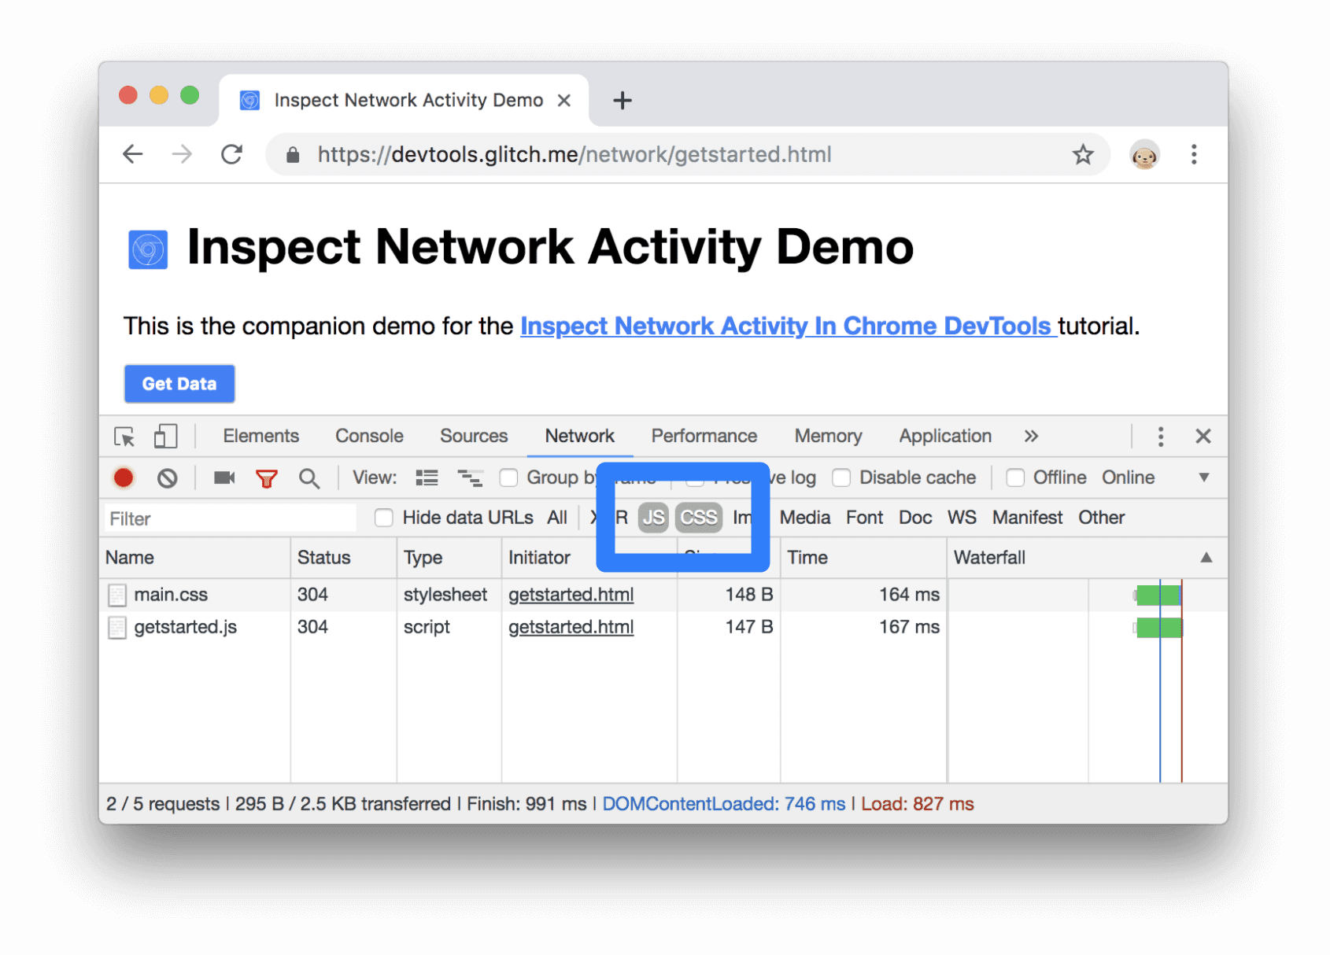Activate the inspect element picker
The width and height of the screenshot is (1330, 955).
124,437
